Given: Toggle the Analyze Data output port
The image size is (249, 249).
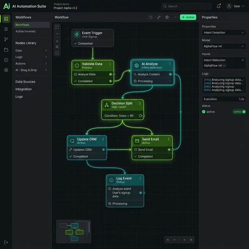Looking at the screenshot, I should click(x=110, y=74).
